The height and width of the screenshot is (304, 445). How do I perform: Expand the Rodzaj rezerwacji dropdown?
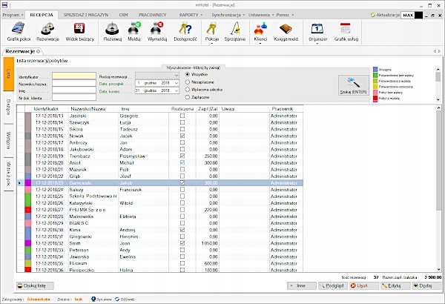[175, 75]
